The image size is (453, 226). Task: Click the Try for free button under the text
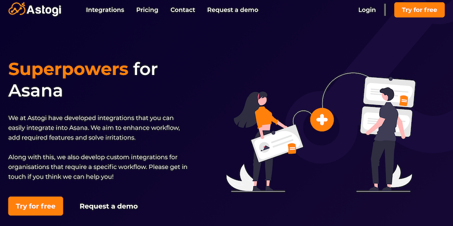coord(35,206)
